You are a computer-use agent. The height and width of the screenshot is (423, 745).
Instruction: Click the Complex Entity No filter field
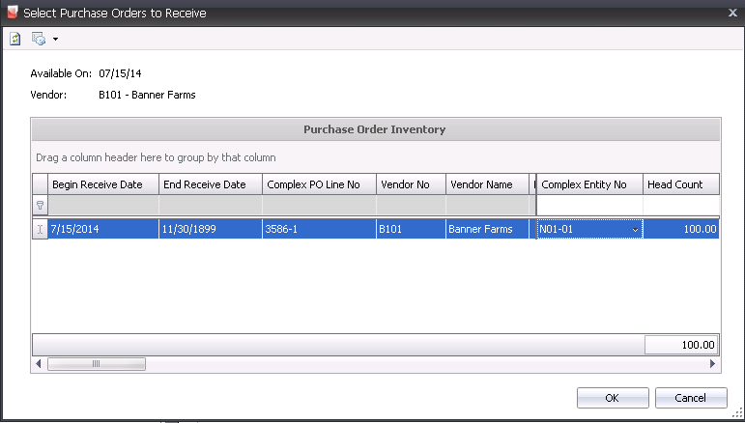[589, 206]
